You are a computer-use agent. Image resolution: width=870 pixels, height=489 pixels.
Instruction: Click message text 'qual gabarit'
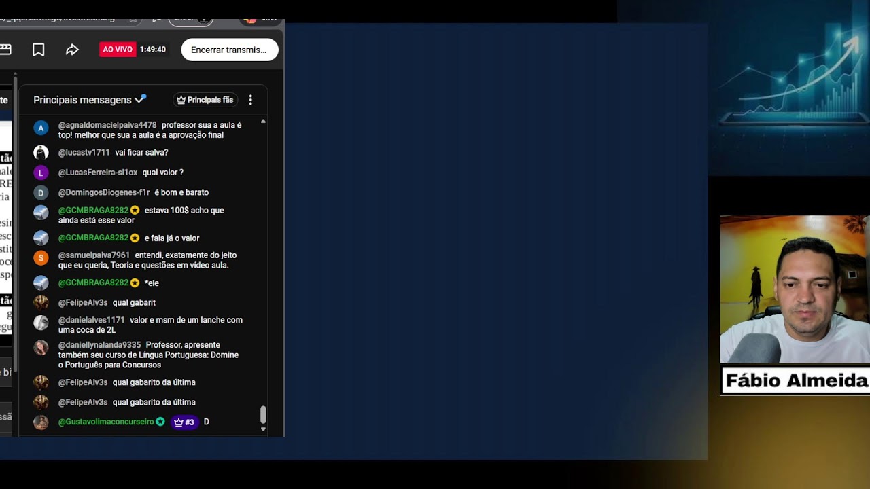134,302
